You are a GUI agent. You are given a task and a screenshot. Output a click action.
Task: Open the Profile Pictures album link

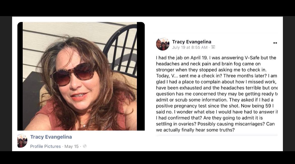pyautogui.click(x=46, y=146)
